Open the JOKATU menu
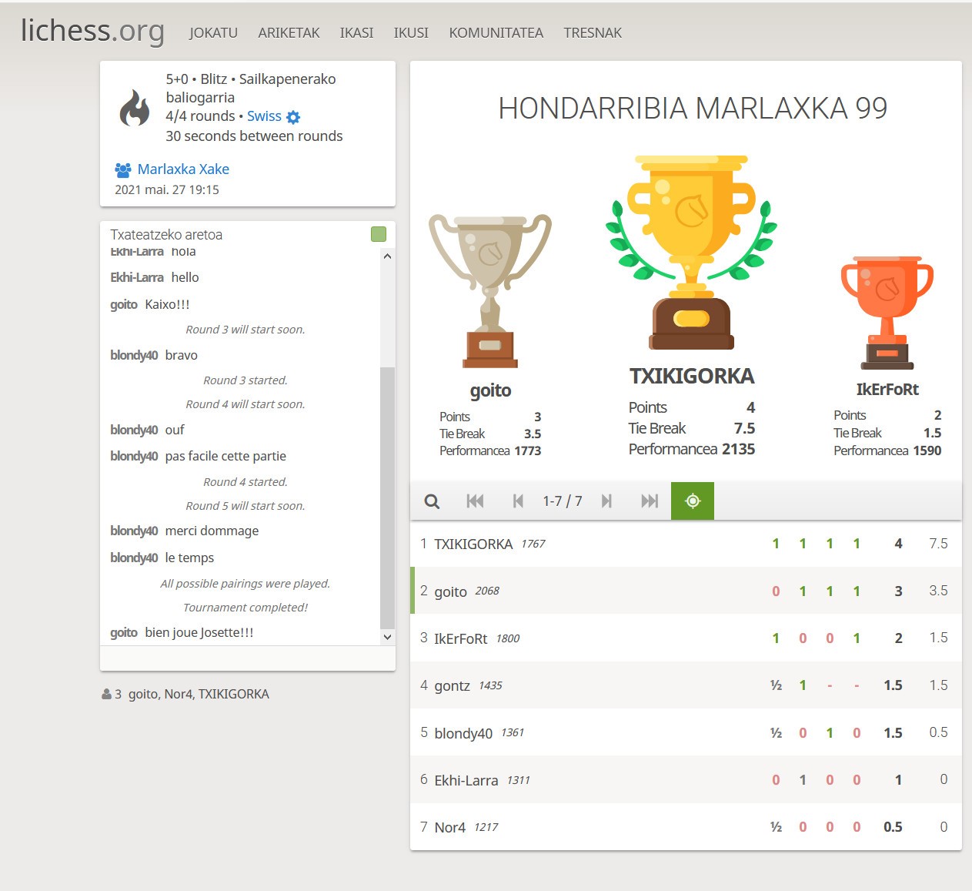Viewport: 972px width, 891px height. (x=213, y=33)
